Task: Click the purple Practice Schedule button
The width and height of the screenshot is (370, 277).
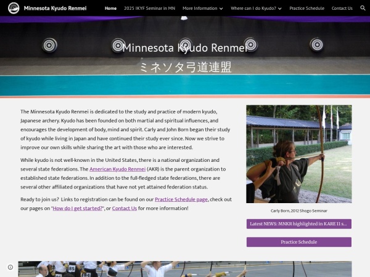Action: [x=299, y=242]
